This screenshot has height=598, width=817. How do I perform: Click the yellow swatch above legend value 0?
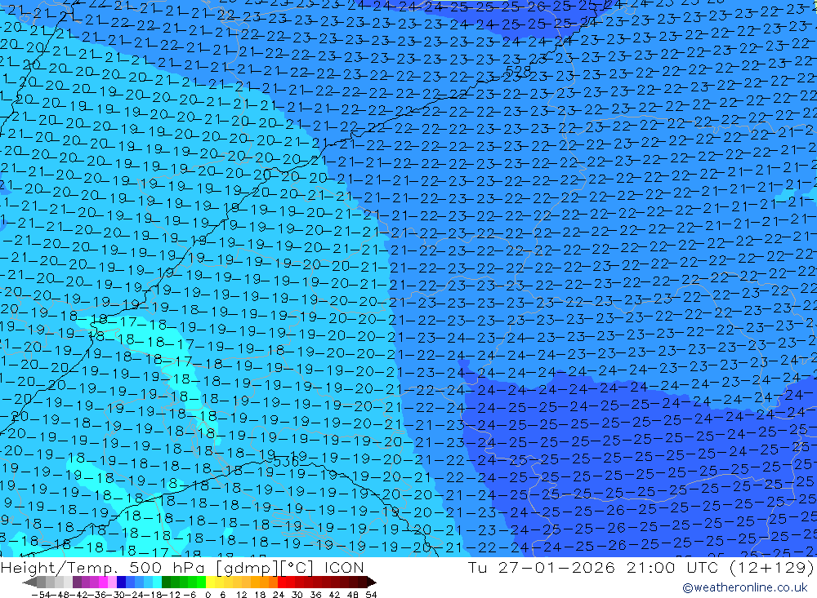click(210, 582)
